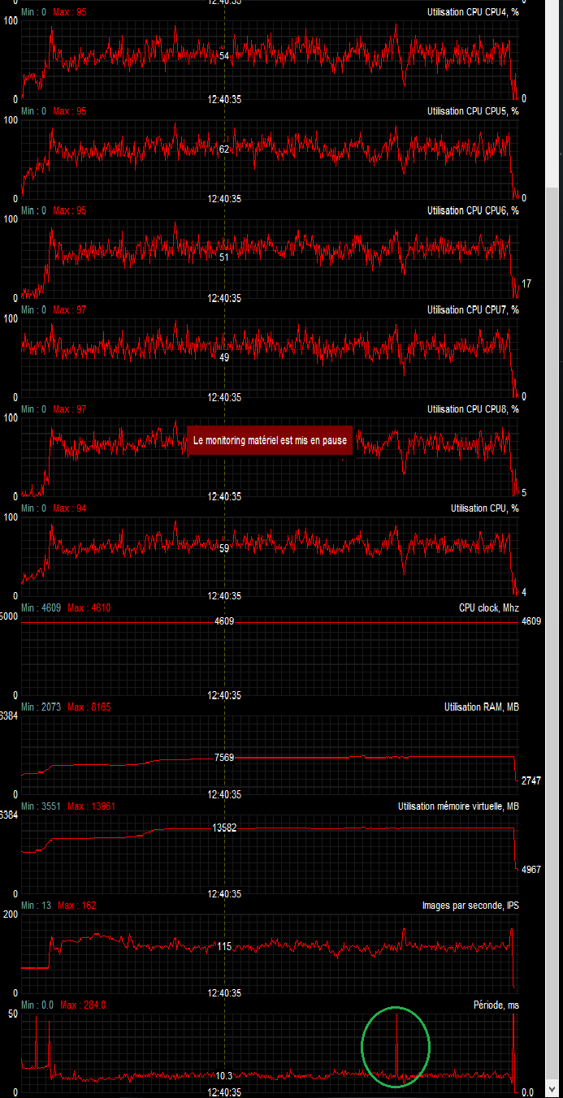Click the 115 value marker on IPS graph
Viewport: 563px width, 1098px height.
click(224, 946)
